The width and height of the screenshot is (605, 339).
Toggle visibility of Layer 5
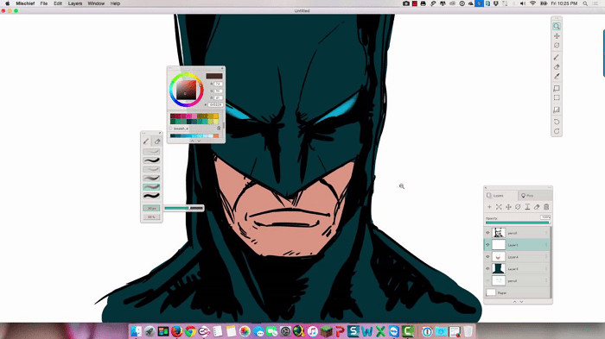[487, 245]
